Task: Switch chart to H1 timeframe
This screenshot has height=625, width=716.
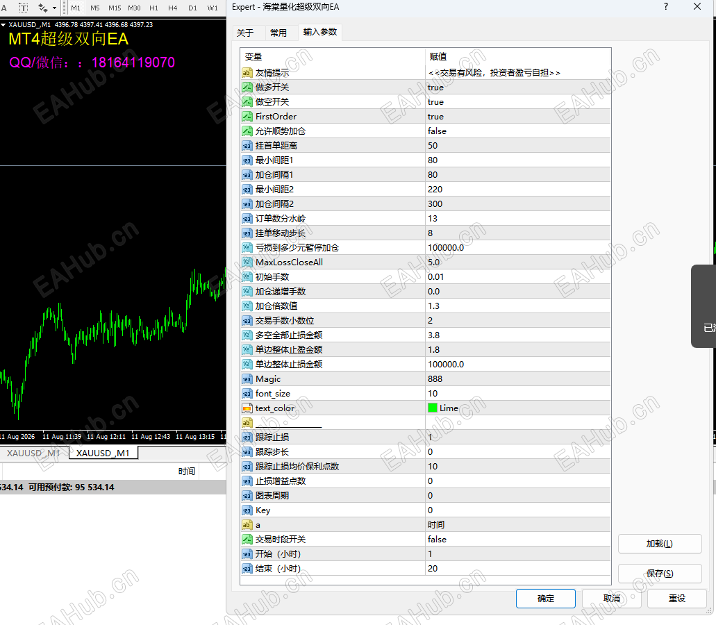Action: [x=154, y=8]
